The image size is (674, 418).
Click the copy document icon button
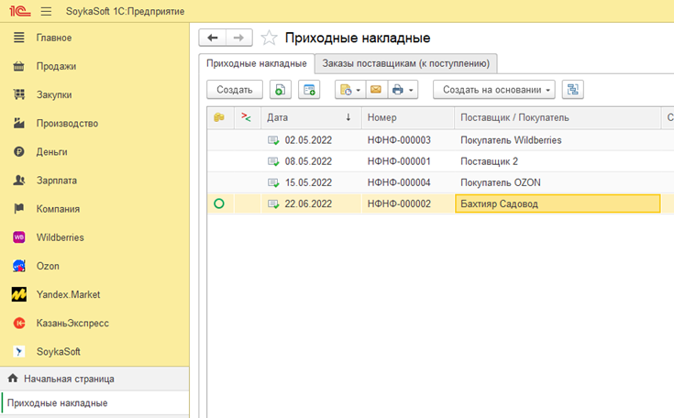[x=281, y=90]
